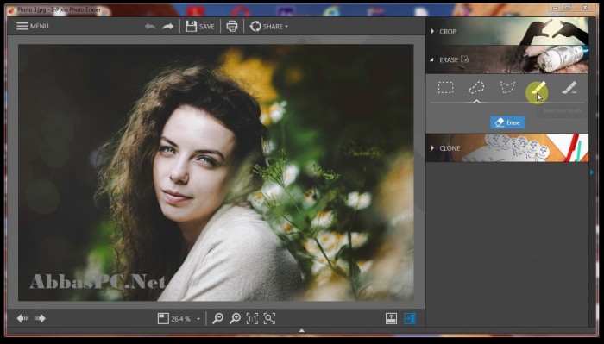
Task: Expand the CROP panel
Action: tap(507, 32)
